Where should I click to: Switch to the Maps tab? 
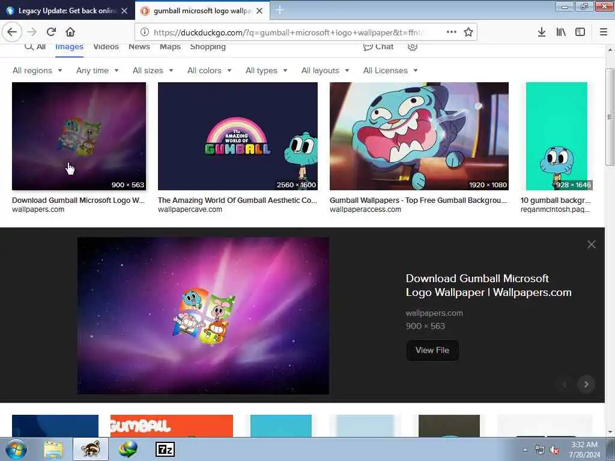pos(170,47)
